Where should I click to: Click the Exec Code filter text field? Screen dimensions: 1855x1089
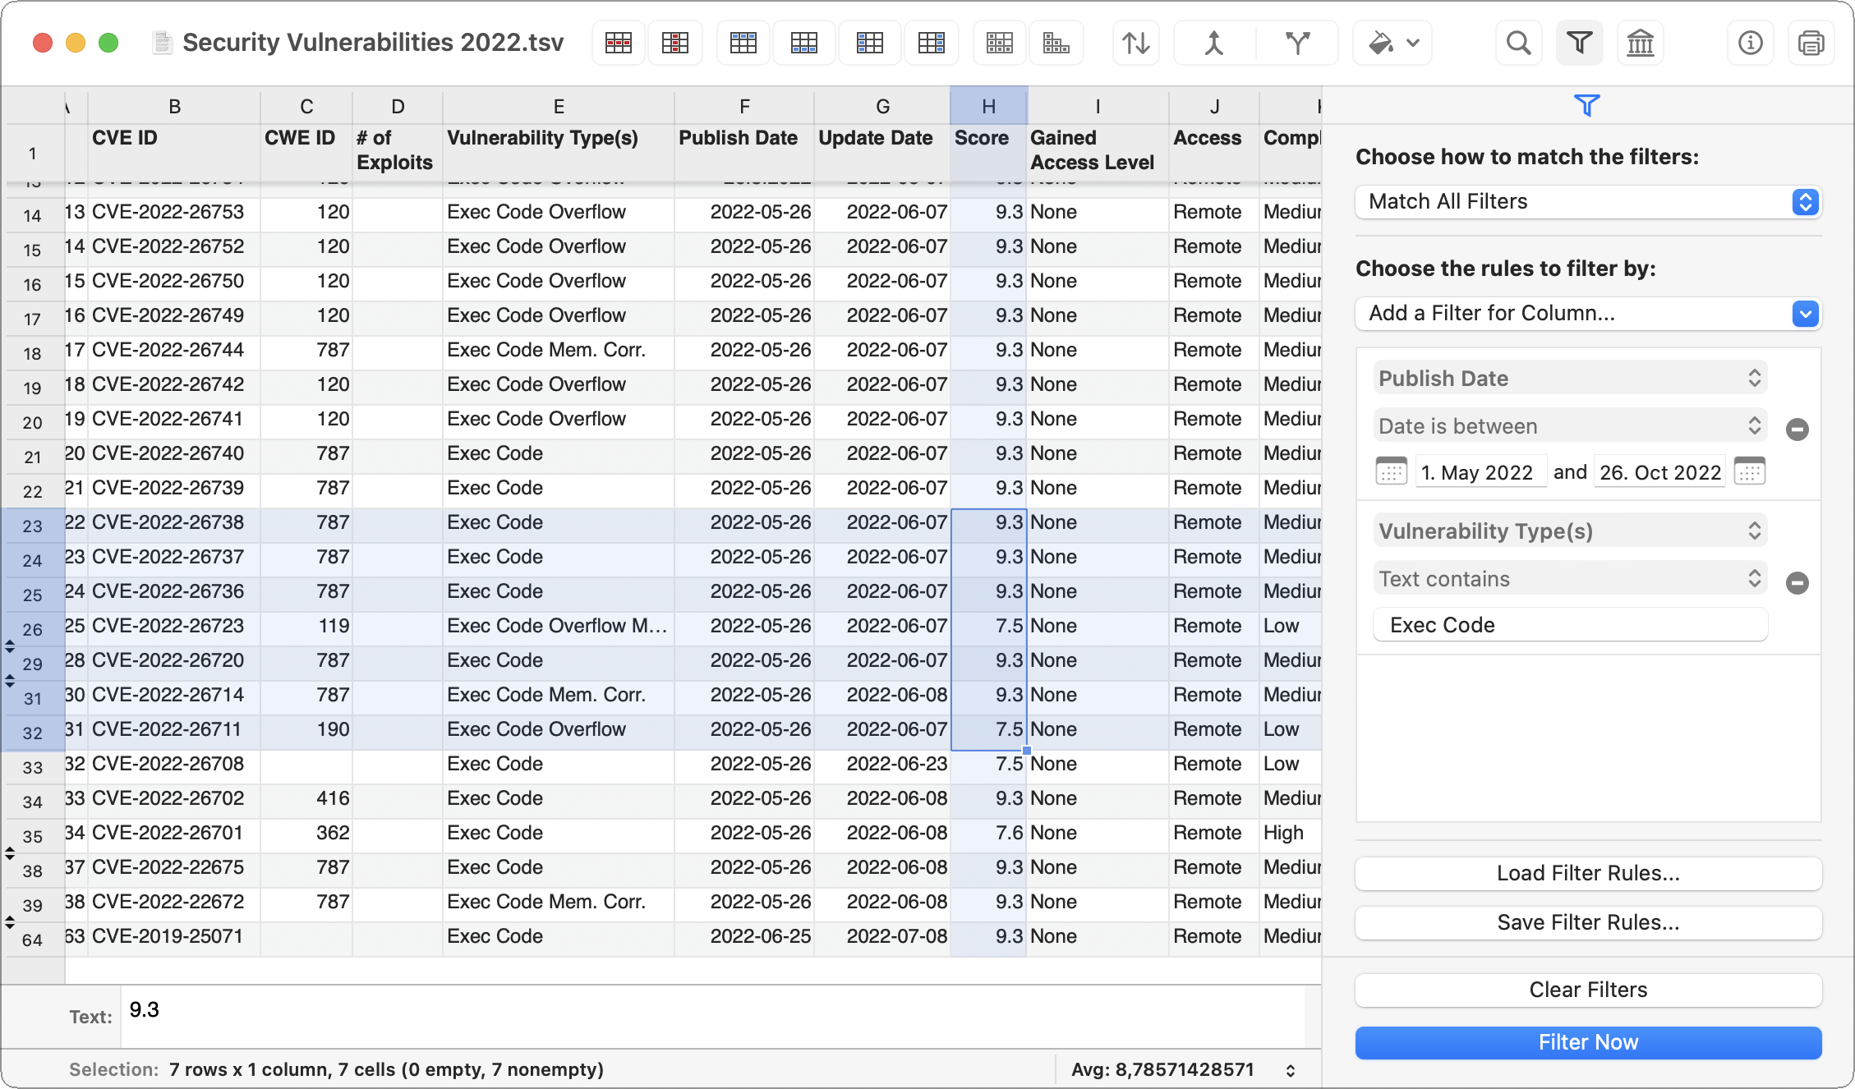[1569, 625]
